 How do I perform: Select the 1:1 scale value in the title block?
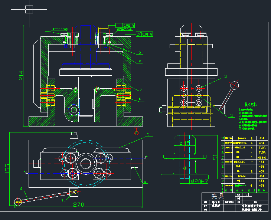[247, 194]
